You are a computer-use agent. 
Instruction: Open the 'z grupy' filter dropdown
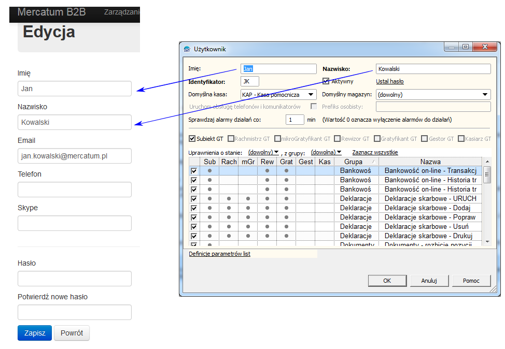coord(326,152)
